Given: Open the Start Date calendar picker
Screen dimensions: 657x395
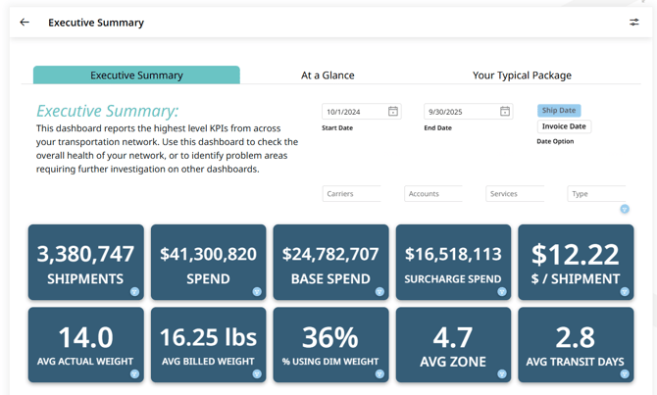Looking at the screenshot, I should 392,112.
